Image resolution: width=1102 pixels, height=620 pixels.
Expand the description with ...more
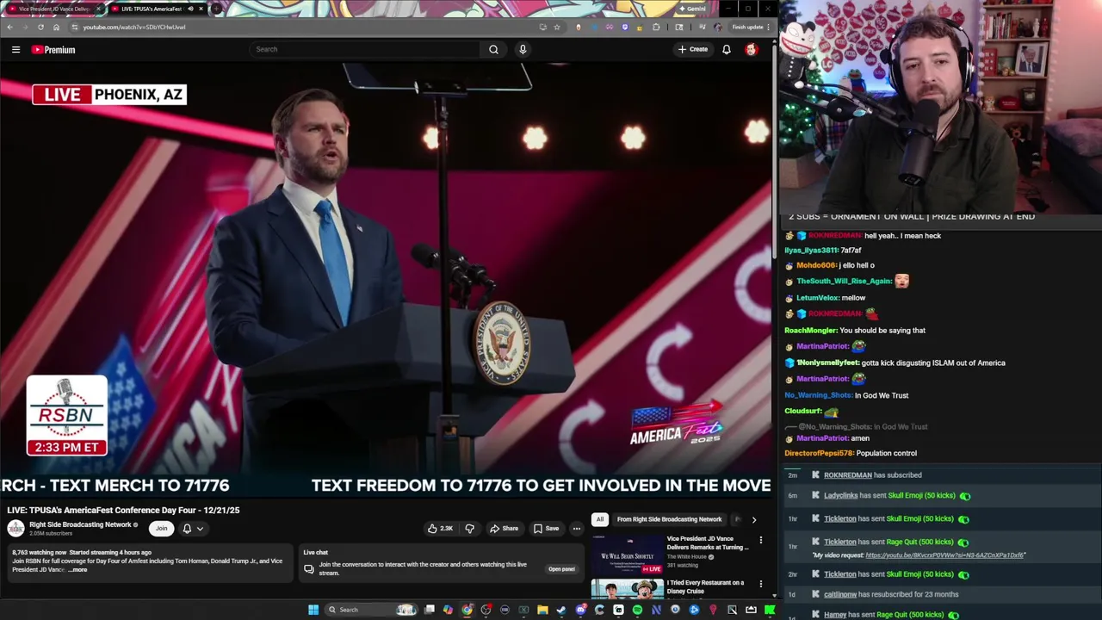(x=77, y=570)
